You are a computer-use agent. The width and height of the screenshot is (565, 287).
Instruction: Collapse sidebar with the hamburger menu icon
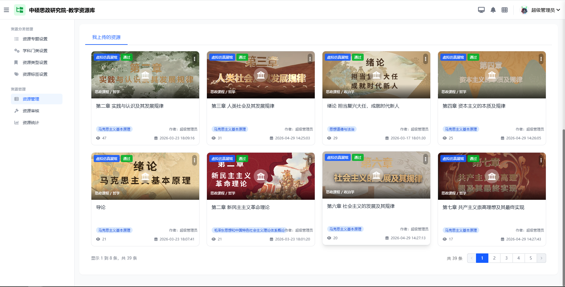click(6, 10)
